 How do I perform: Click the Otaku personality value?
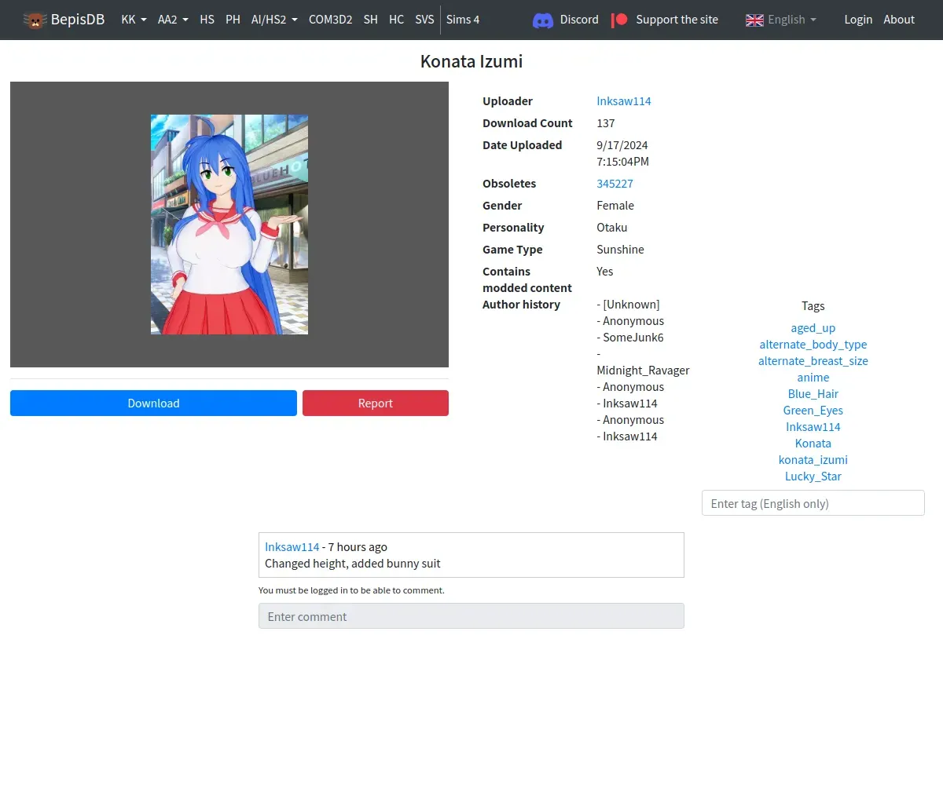612,228
